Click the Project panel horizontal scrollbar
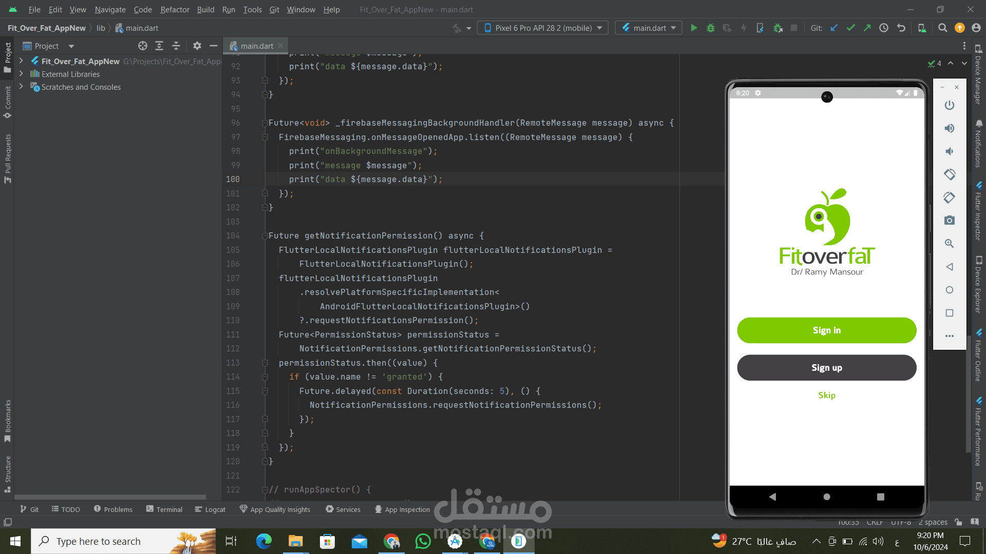The width and height of the screenshot is (986, 554). (x=110, y=497)
